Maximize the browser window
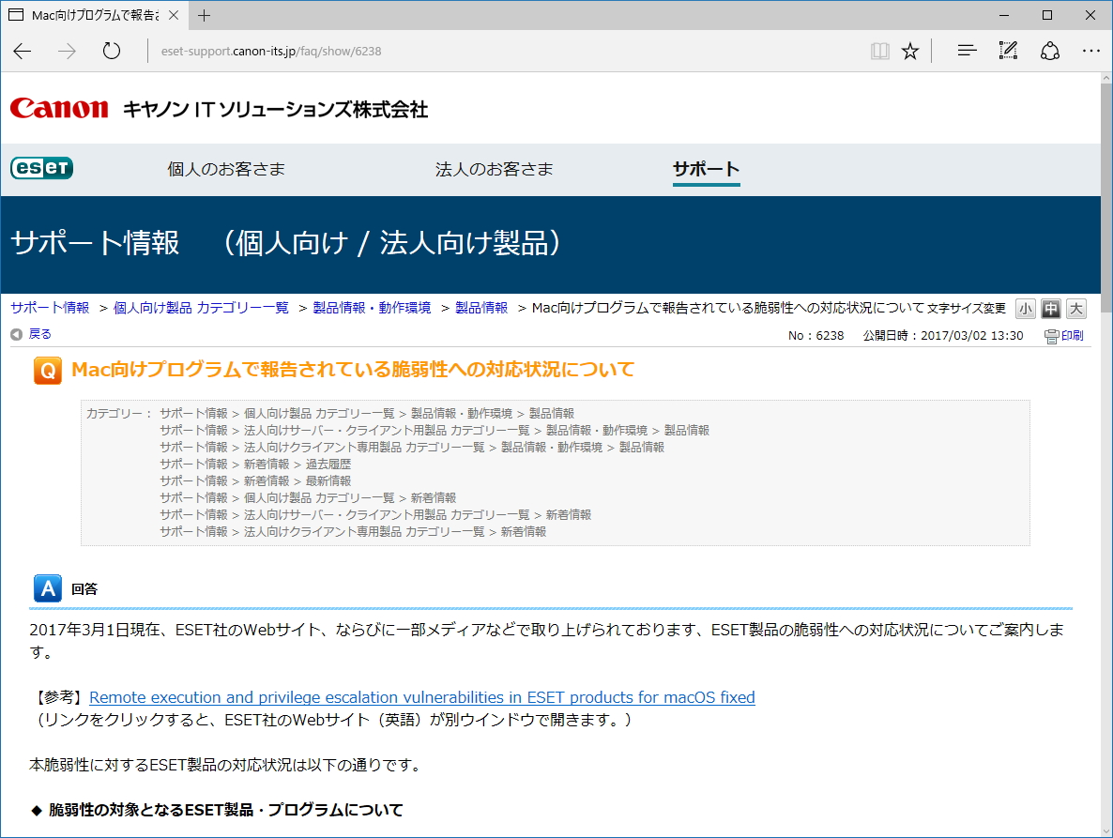Image resolution: width=1113 pixels, height=838 pixels. [1047, 16]
